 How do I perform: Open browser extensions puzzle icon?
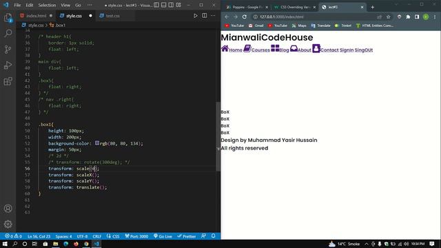408,17
